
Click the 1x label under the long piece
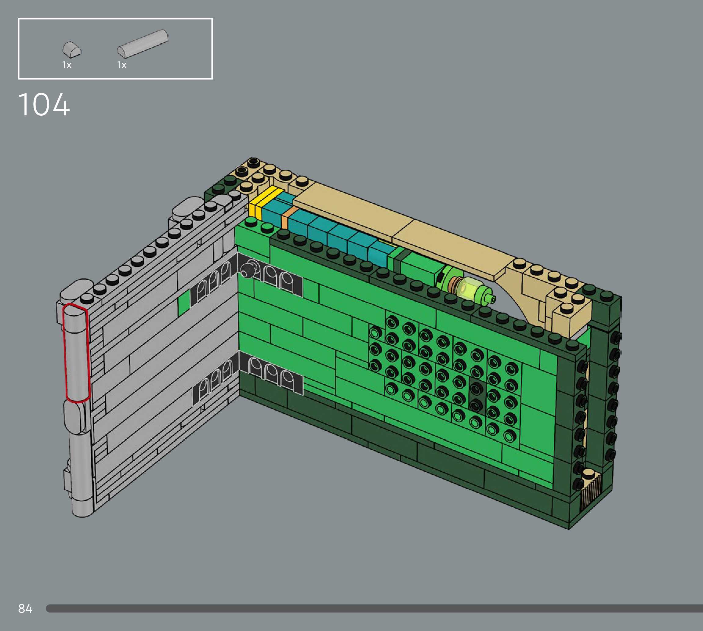(x=122, y=65)
